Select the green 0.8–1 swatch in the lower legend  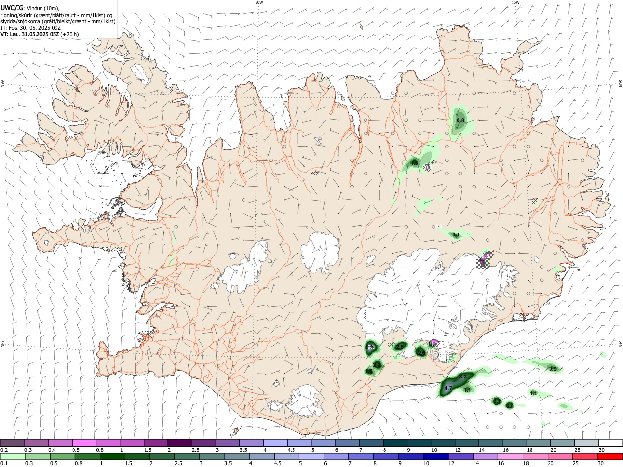pyautogui.click(x=87, y=457)
